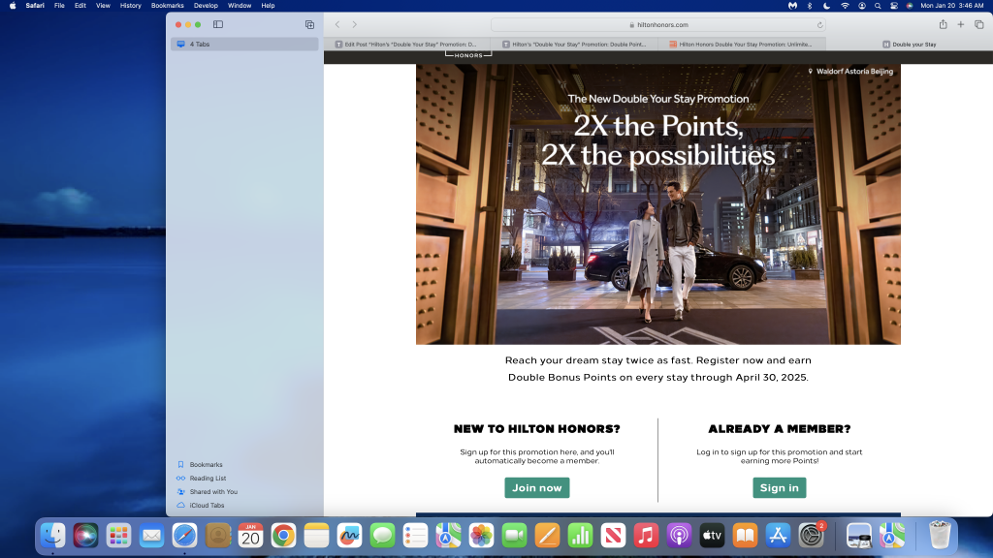Click the hiltonhonors.com address field
Screen dimensions: 993x558
tap(658, 24)
